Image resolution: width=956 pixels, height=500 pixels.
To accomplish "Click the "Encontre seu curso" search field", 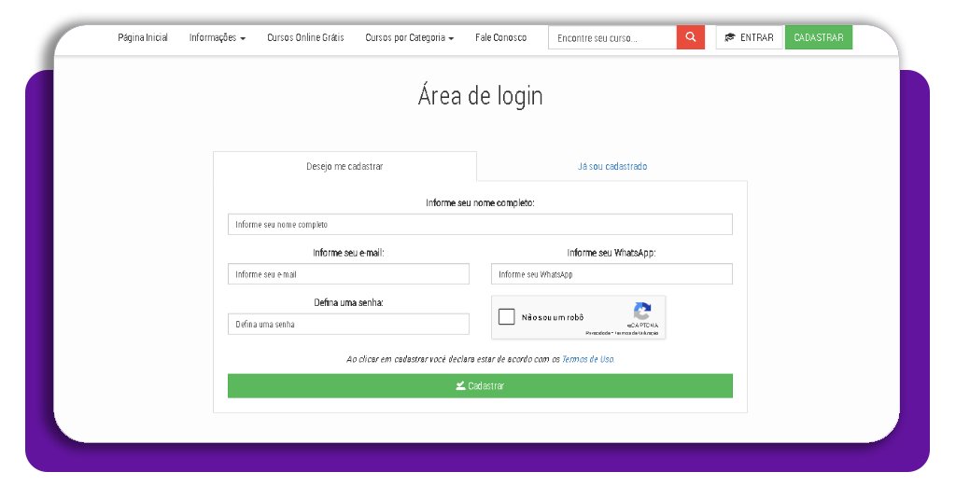I will [x=612, y=38].
